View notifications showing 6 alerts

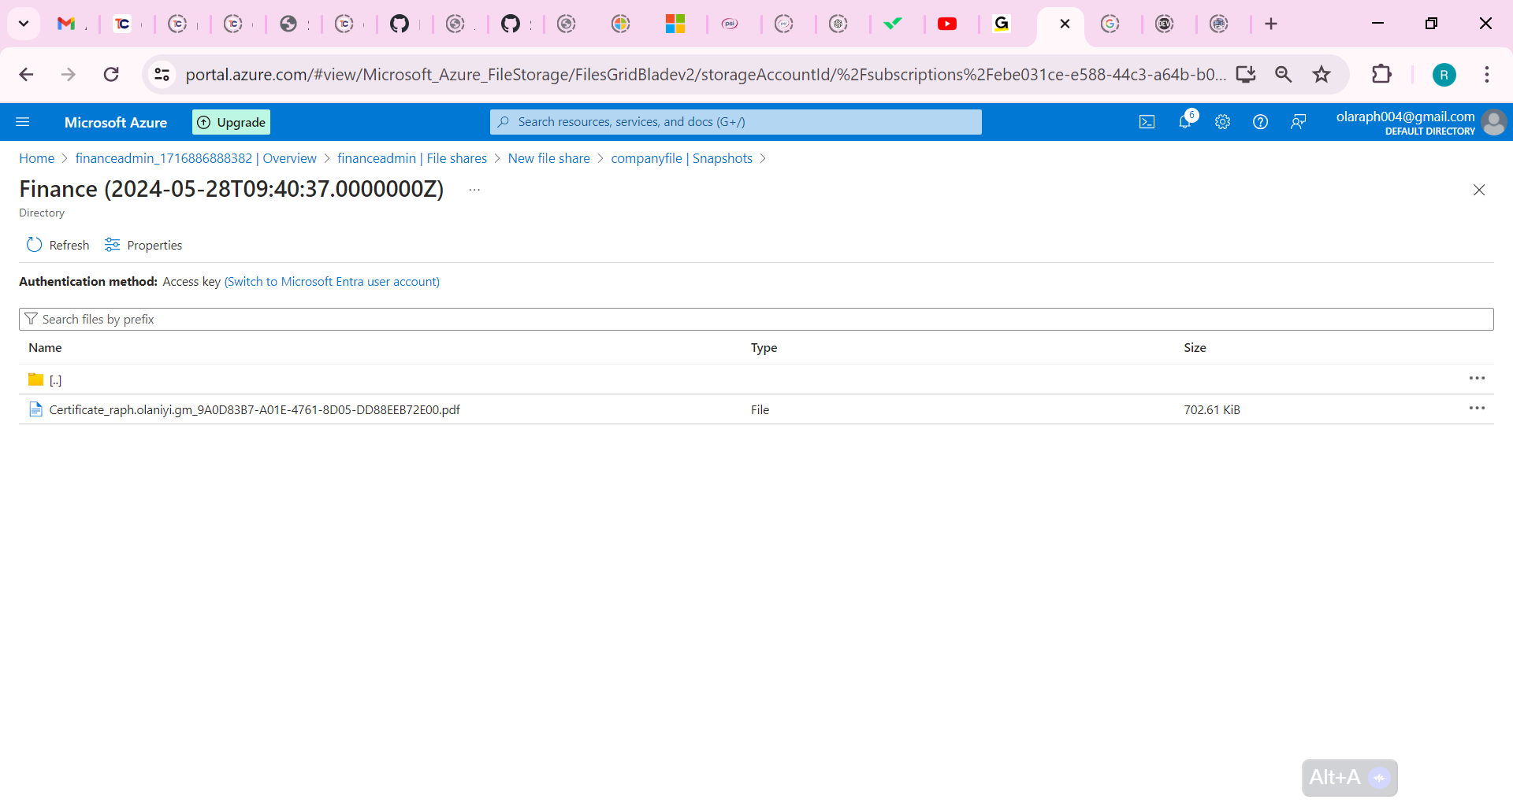click(1184, 121)
